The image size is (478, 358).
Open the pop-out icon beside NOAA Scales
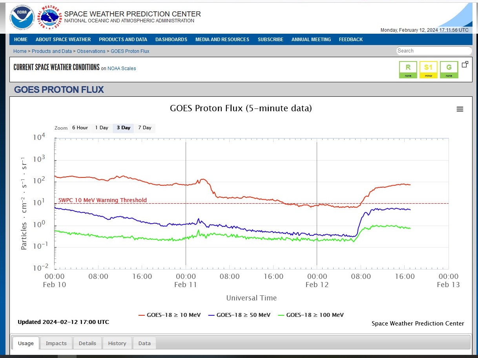point(465,64)
